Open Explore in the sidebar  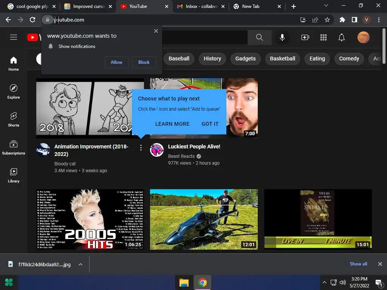[14, 91]
